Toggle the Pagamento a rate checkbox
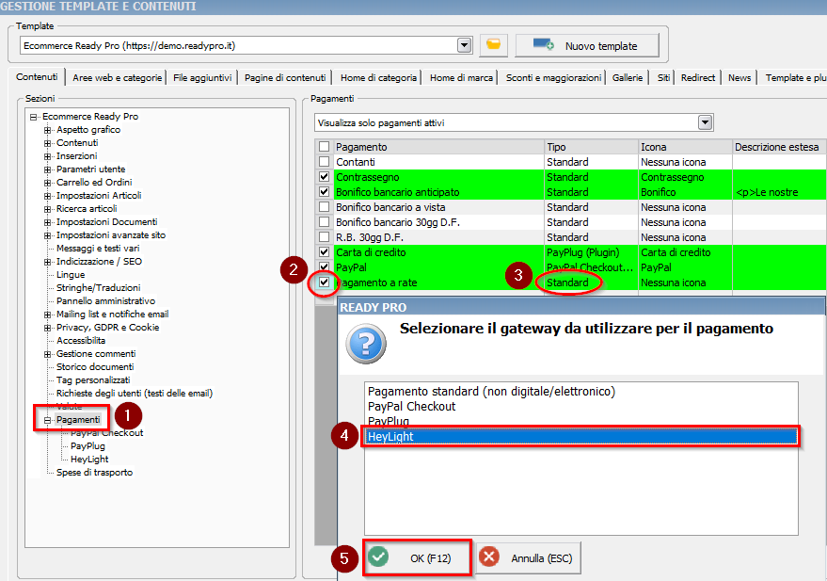 point(325,282)
